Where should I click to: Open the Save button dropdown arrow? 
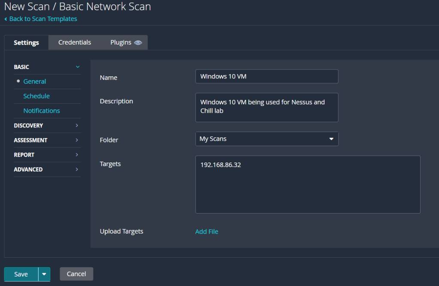(44, 274)
